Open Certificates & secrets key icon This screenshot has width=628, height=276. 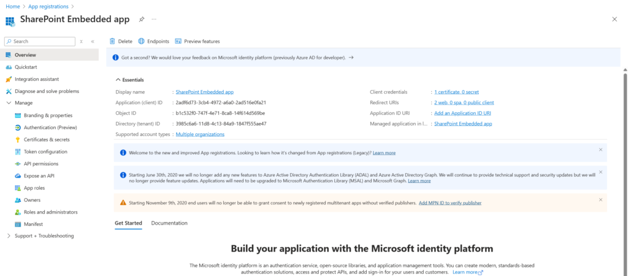(x=18, y=140)
